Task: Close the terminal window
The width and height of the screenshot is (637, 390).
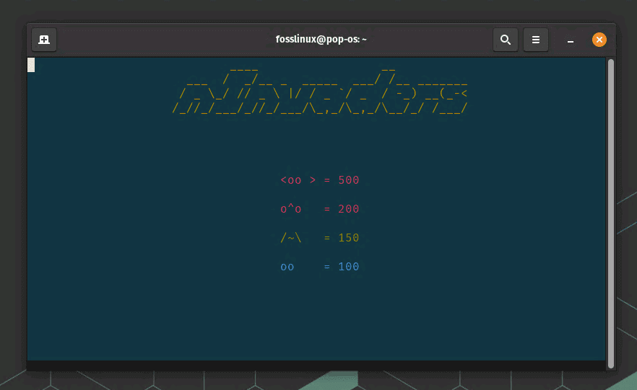Action: (x=599, y=40)
